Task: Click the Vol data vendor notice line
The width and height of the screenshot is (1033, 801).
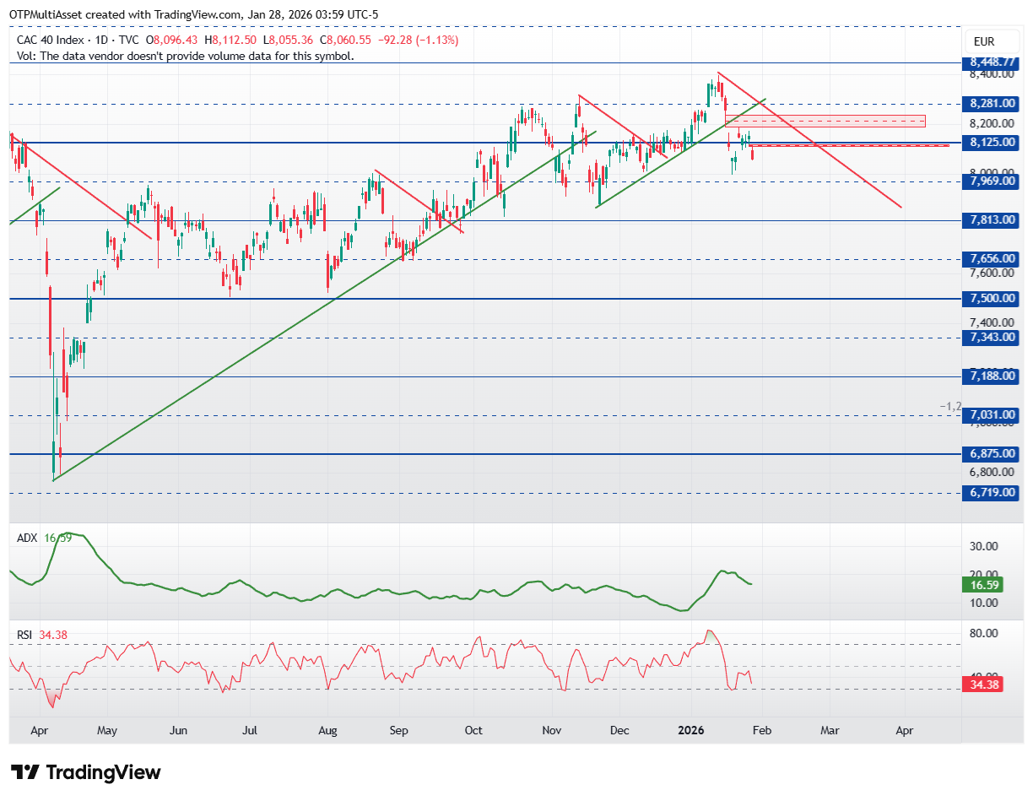Action: pos(186,56)
